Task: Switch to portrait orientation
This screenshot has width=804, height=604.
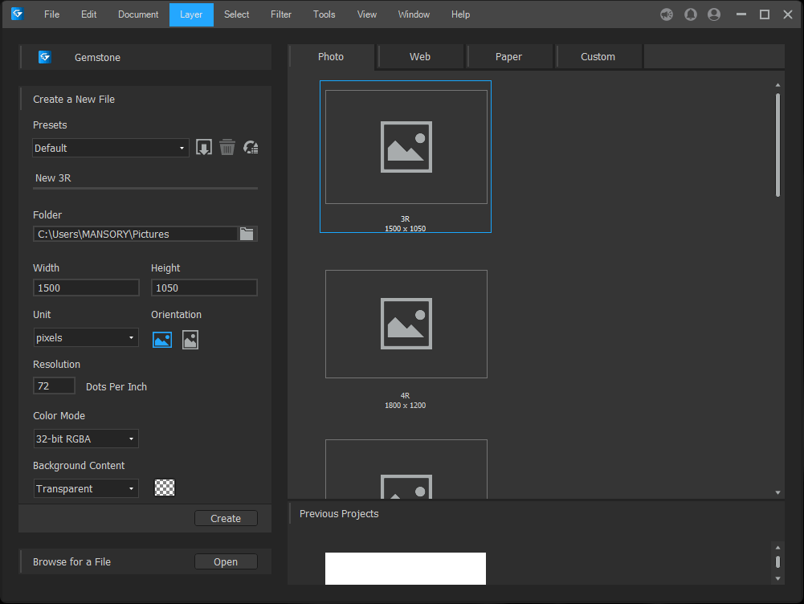Action: pyautogui.click(x=190, y=340)
